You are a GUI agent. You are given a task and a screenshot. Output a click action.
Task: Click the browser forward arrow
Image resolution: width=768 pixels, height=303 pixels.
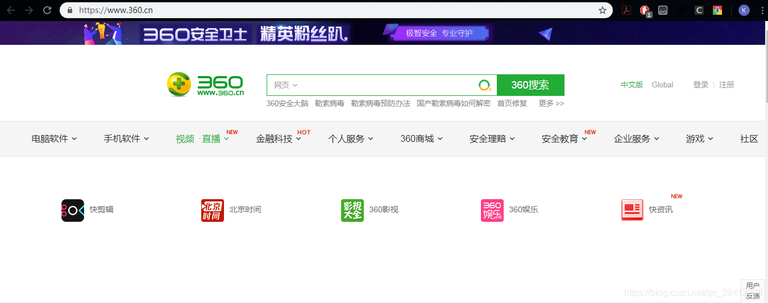pyautogui.click(x=29, y=10)
